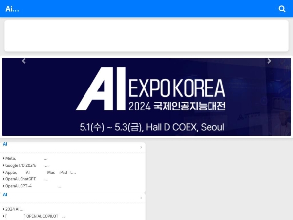Viewport: 293px width, 220px height.
Task: Open the search magnifier icon
Action: coord(282,9)
